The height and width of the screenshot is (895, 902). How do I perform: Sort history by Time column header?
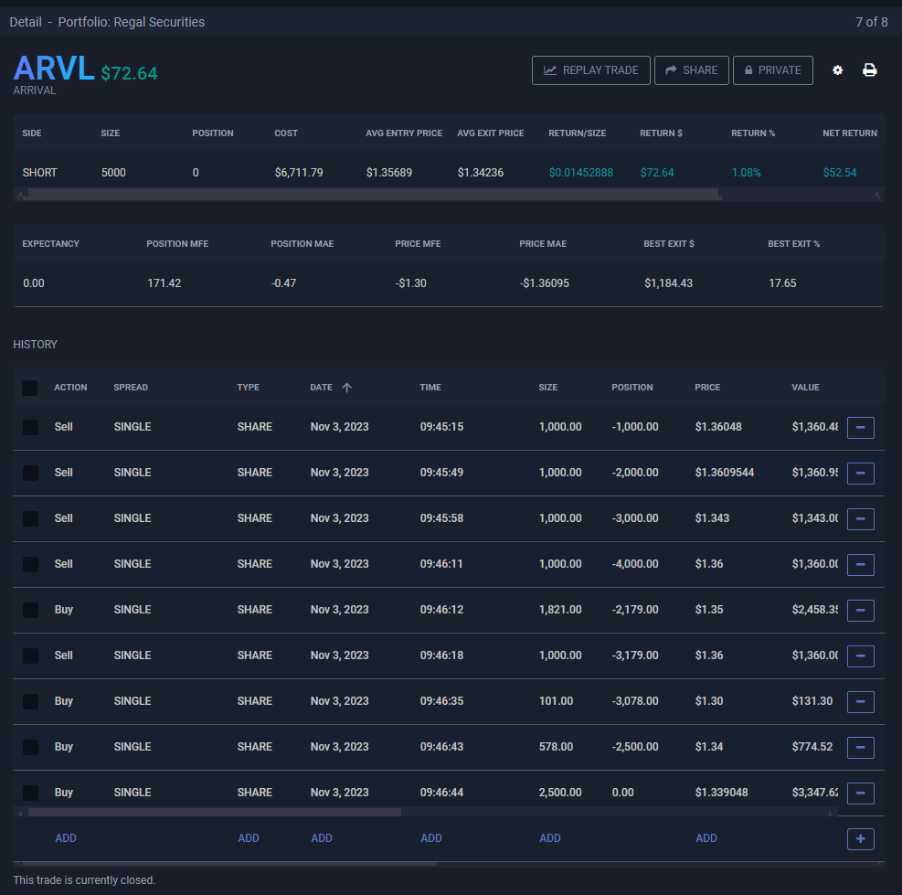point(430,388)
